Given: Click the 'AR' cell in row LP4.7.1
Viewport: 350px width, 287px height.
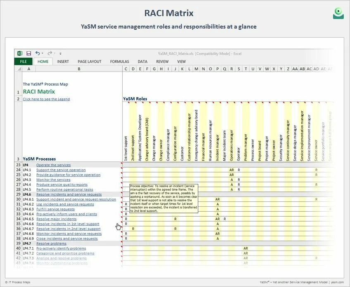Looking at the screenshot, I should 245,249.
